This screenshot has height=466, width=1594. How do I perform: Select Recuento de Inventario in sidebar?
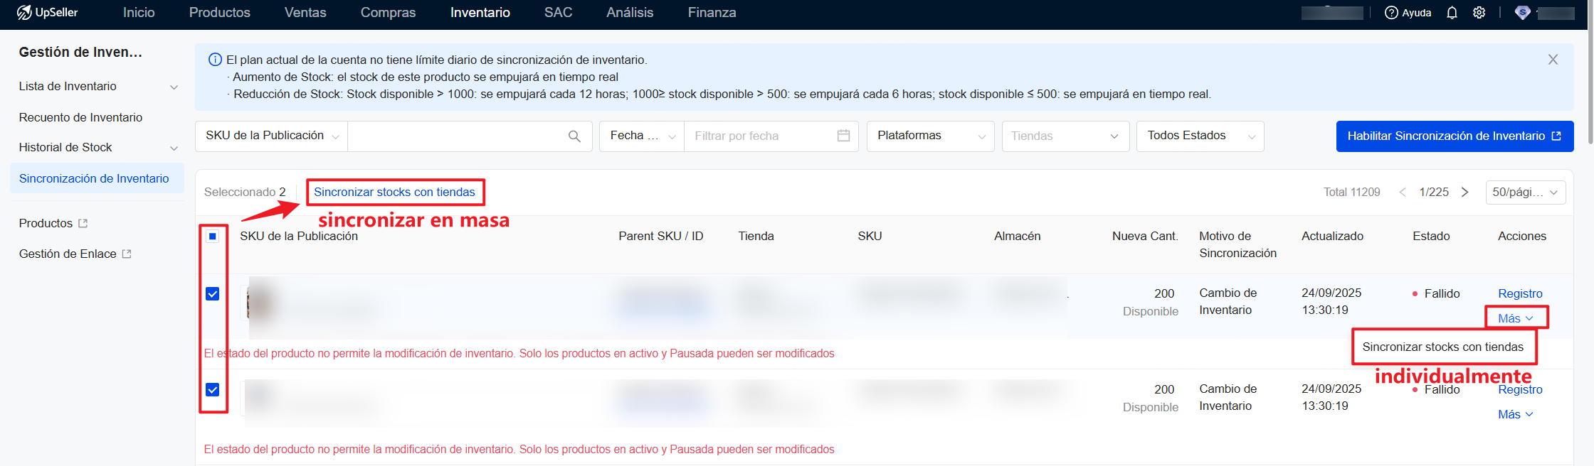click(80, 117)
